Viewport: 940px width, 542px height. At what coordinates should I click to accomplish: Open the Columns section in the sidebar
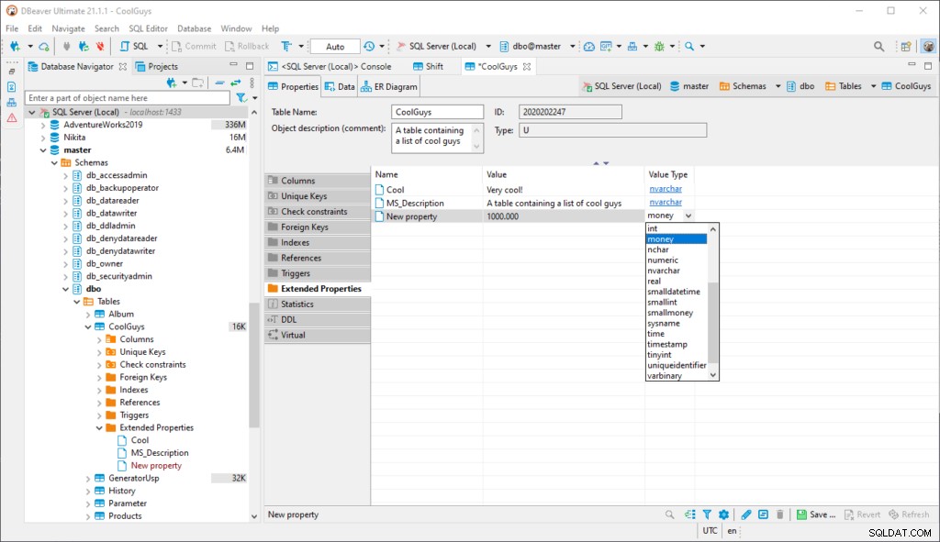point(318,181)
